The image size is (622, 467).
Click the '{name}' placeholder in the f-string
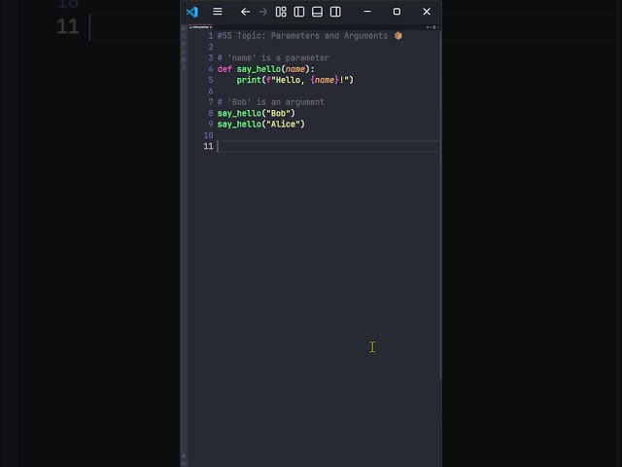coord(325,80)
